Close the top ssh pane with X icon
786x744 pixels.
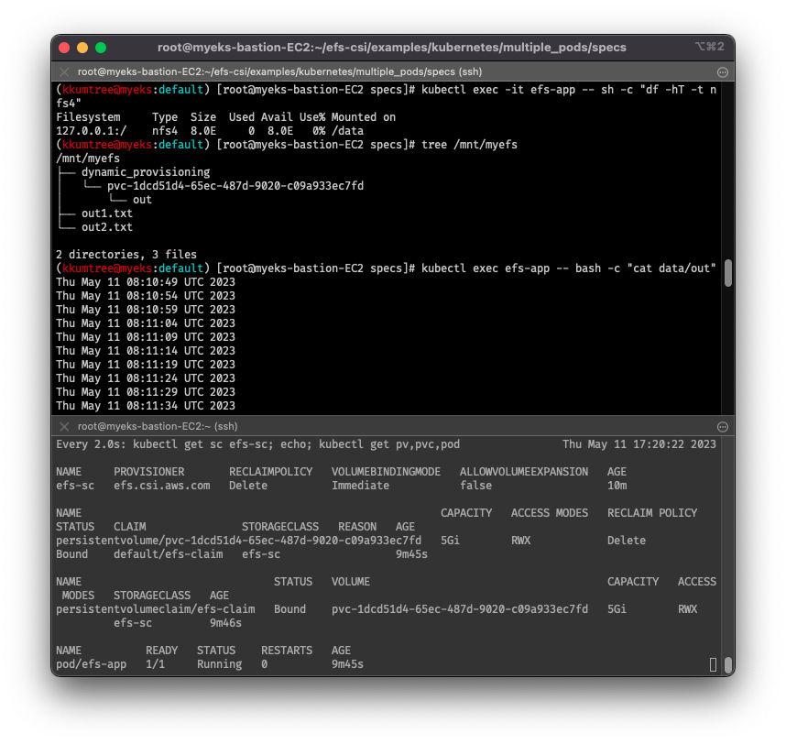click(63, 71)
